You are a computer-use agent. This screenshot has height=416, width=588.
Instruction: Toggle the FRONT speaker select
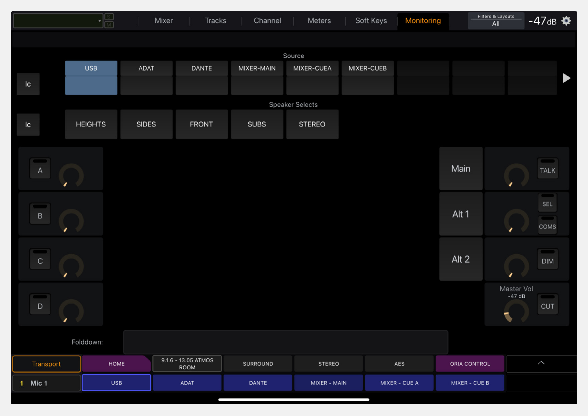point(202,124)
